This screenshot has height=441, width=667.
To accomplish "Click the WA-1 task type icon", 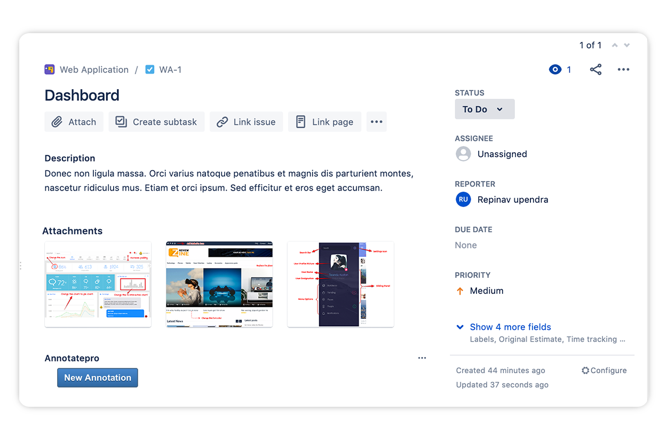I will click(x=150, y=69).
